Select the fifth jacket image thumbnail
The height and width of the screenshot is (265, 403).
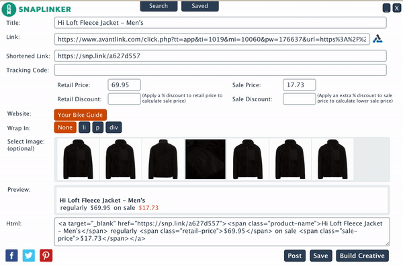(x=248, y=159)
